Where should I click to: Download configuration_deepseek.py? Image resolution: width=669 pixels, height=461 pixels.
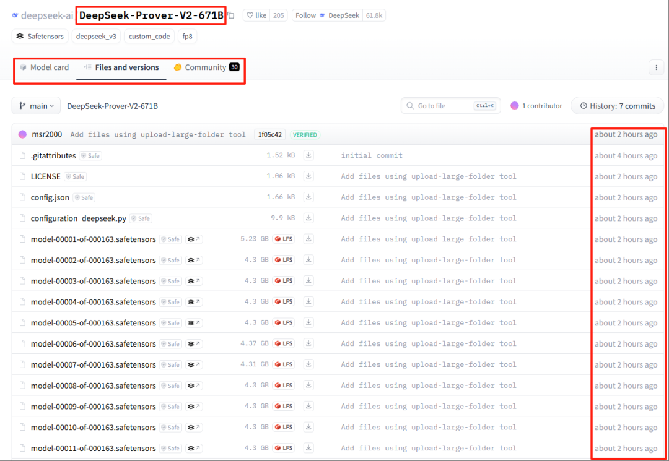[308, 218]
